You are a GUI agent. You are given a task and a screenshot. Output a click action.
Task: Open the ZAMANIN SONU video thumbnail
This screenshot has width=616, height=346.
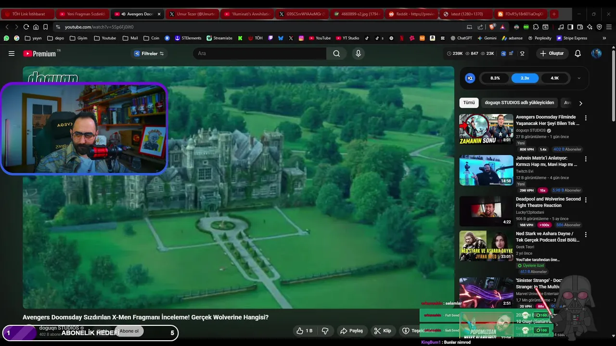(486, 129)
